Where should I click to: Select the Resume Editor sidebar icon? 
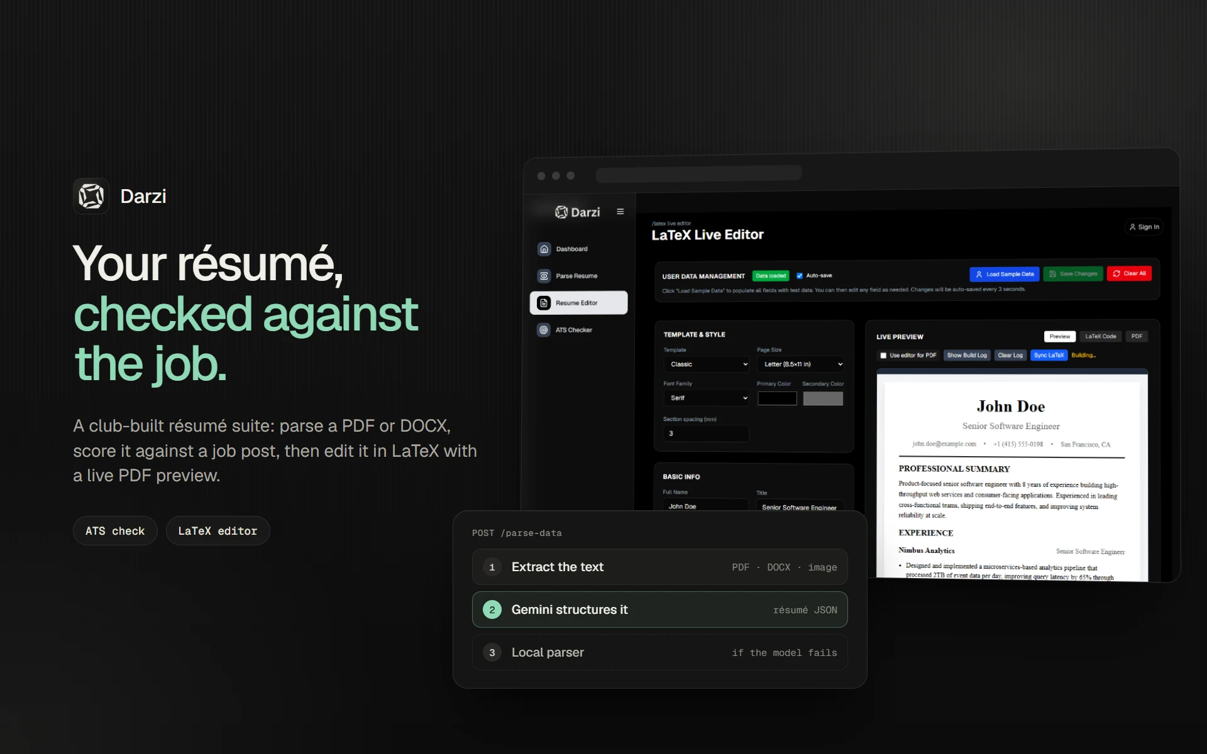pos(544,303)
